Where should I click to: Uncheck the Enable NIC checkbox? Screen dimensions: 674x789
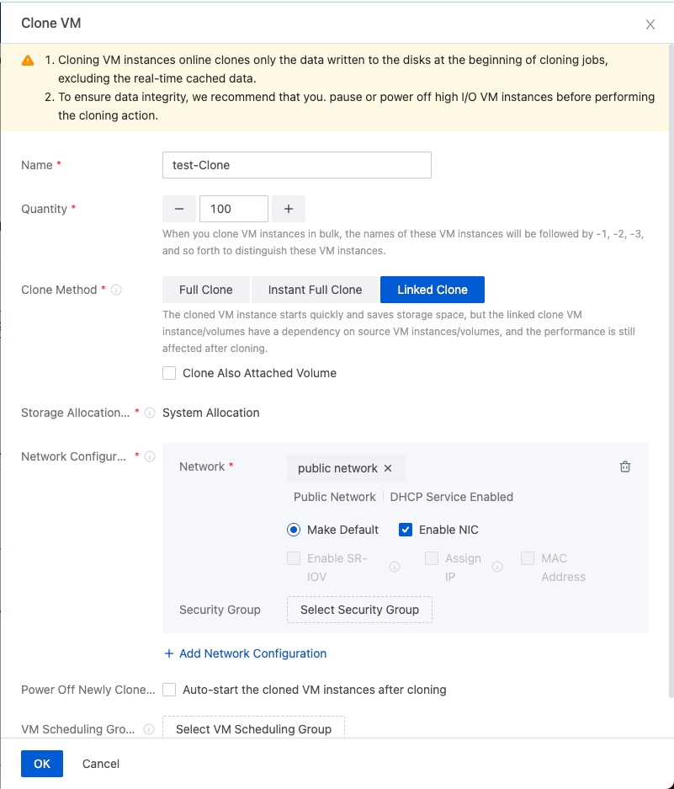[406, 530]
